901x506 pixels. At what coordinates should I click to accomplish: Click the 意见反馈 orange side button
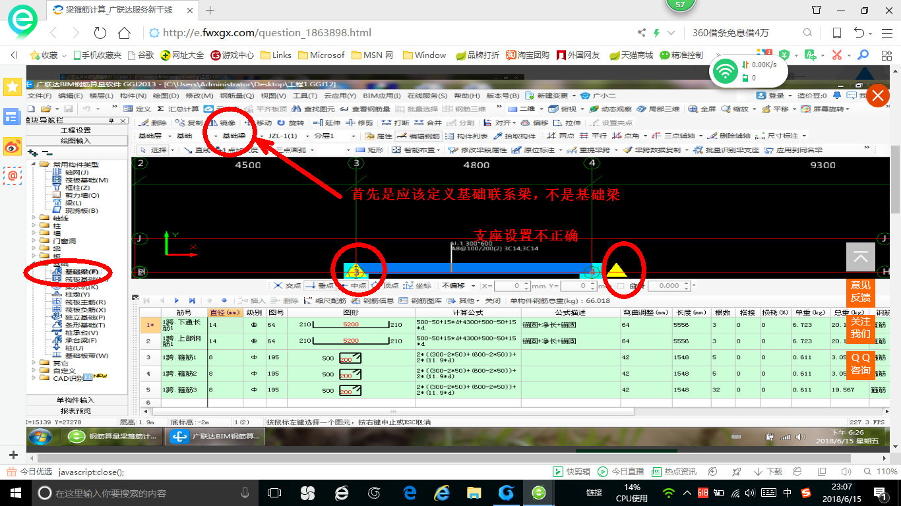pyautogui.click(x=860, y=291)
